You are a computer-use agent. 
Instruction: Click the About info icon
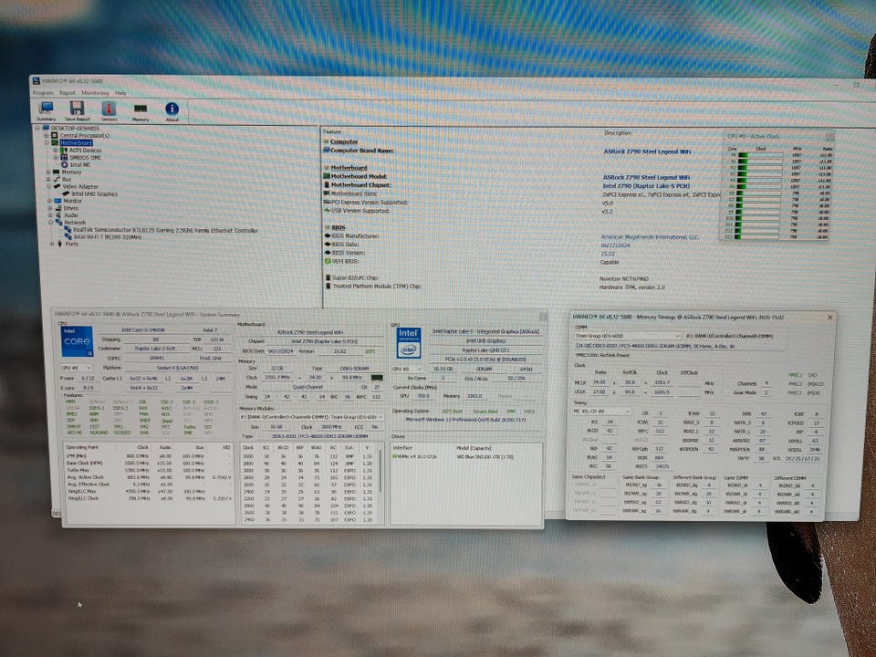[x=172, y=109]
